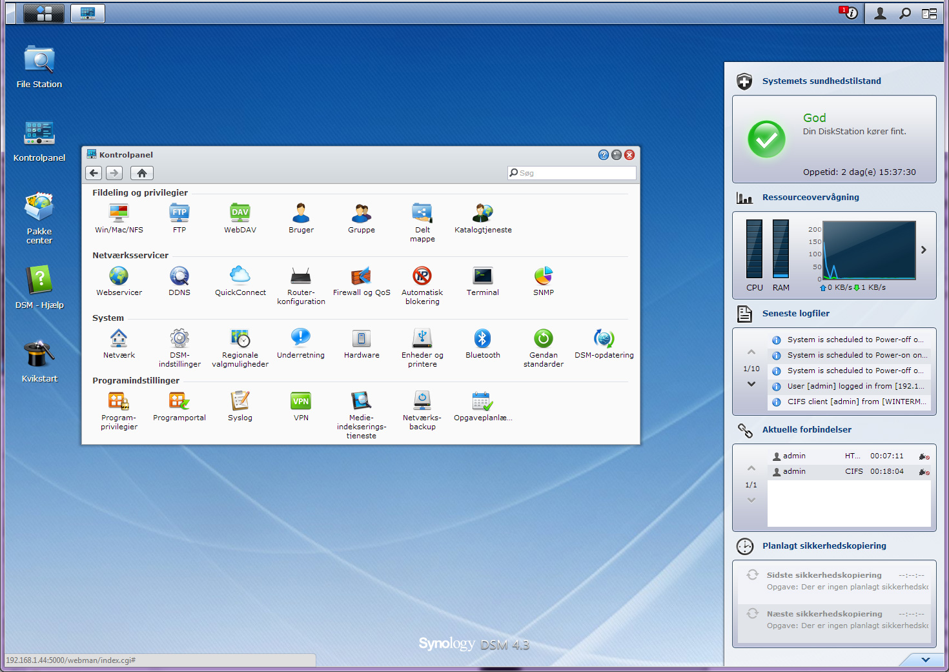The height and width of the screenshot is (672, 949).
Task: Open the Bluetooth settings icon
Action: pyautogui.click(x=482, y=339)
